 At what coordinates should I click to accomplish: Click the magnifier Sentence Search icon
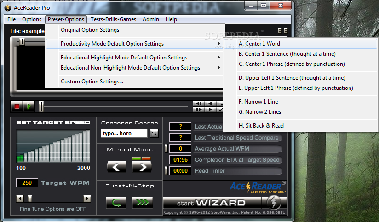[x=154, y=133]
